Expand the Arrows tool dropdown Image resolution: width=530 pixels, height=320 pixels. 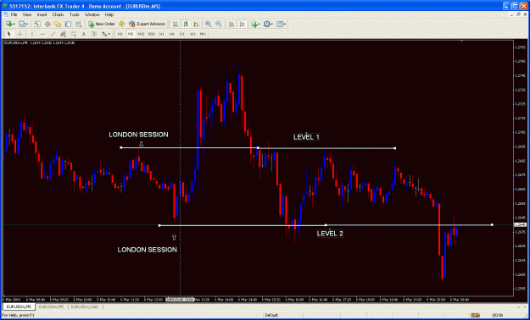coord(109,34)
